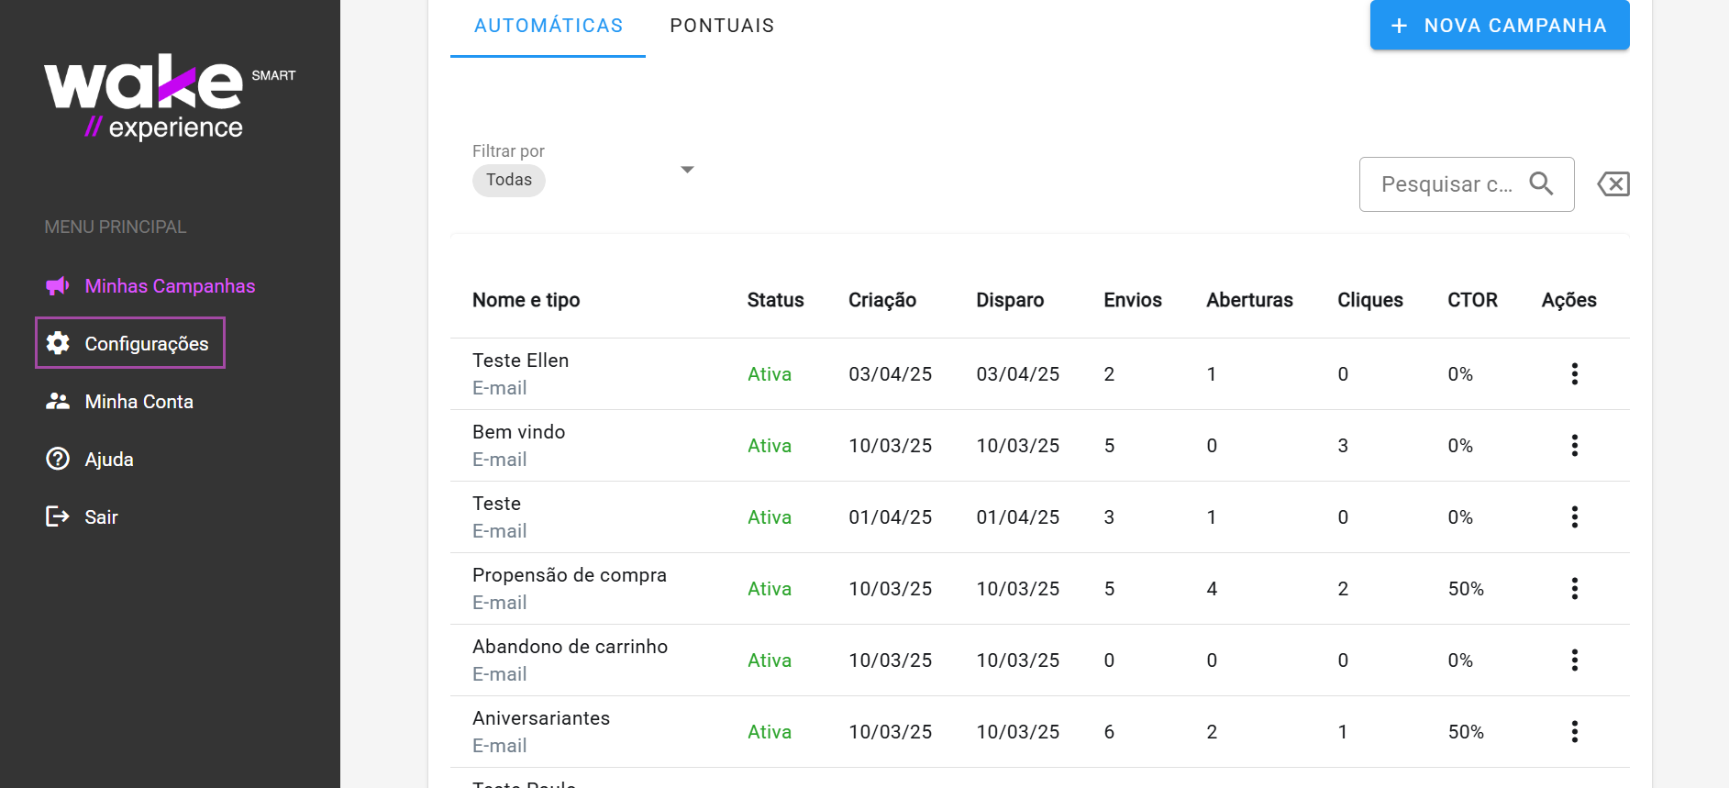
Task: Click the Ajuda question mark icon
Action: [58, 459]
